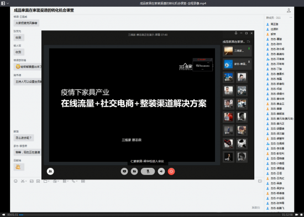The height and width of the screenshot is (217, 304).
Task: Open the apps grid icon in the chat toolbar
Action: click(65, 181)
